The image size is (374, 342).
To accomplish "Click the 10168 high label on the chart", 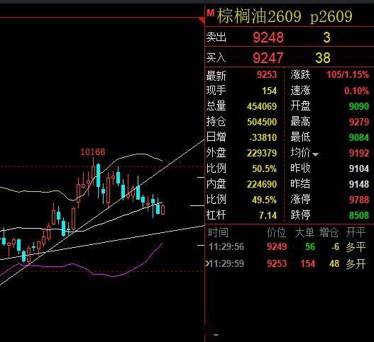I will click(92, 152).
